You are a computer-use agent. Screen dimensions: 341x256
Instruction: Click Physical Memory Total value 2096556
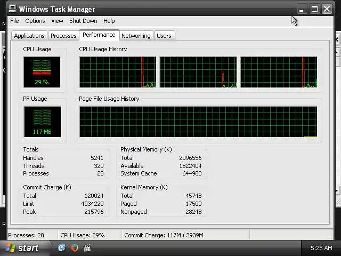coord(191,158)
